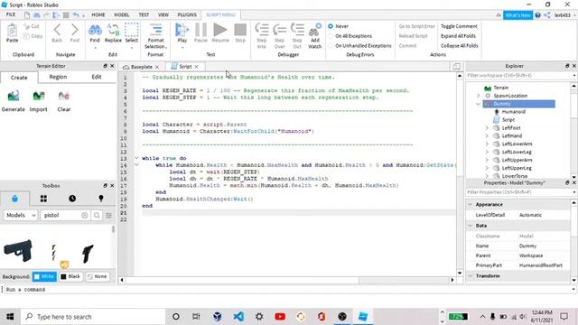578x325 pixels.
Task: Select the Never debug errors option
Action: pos(331,26)
